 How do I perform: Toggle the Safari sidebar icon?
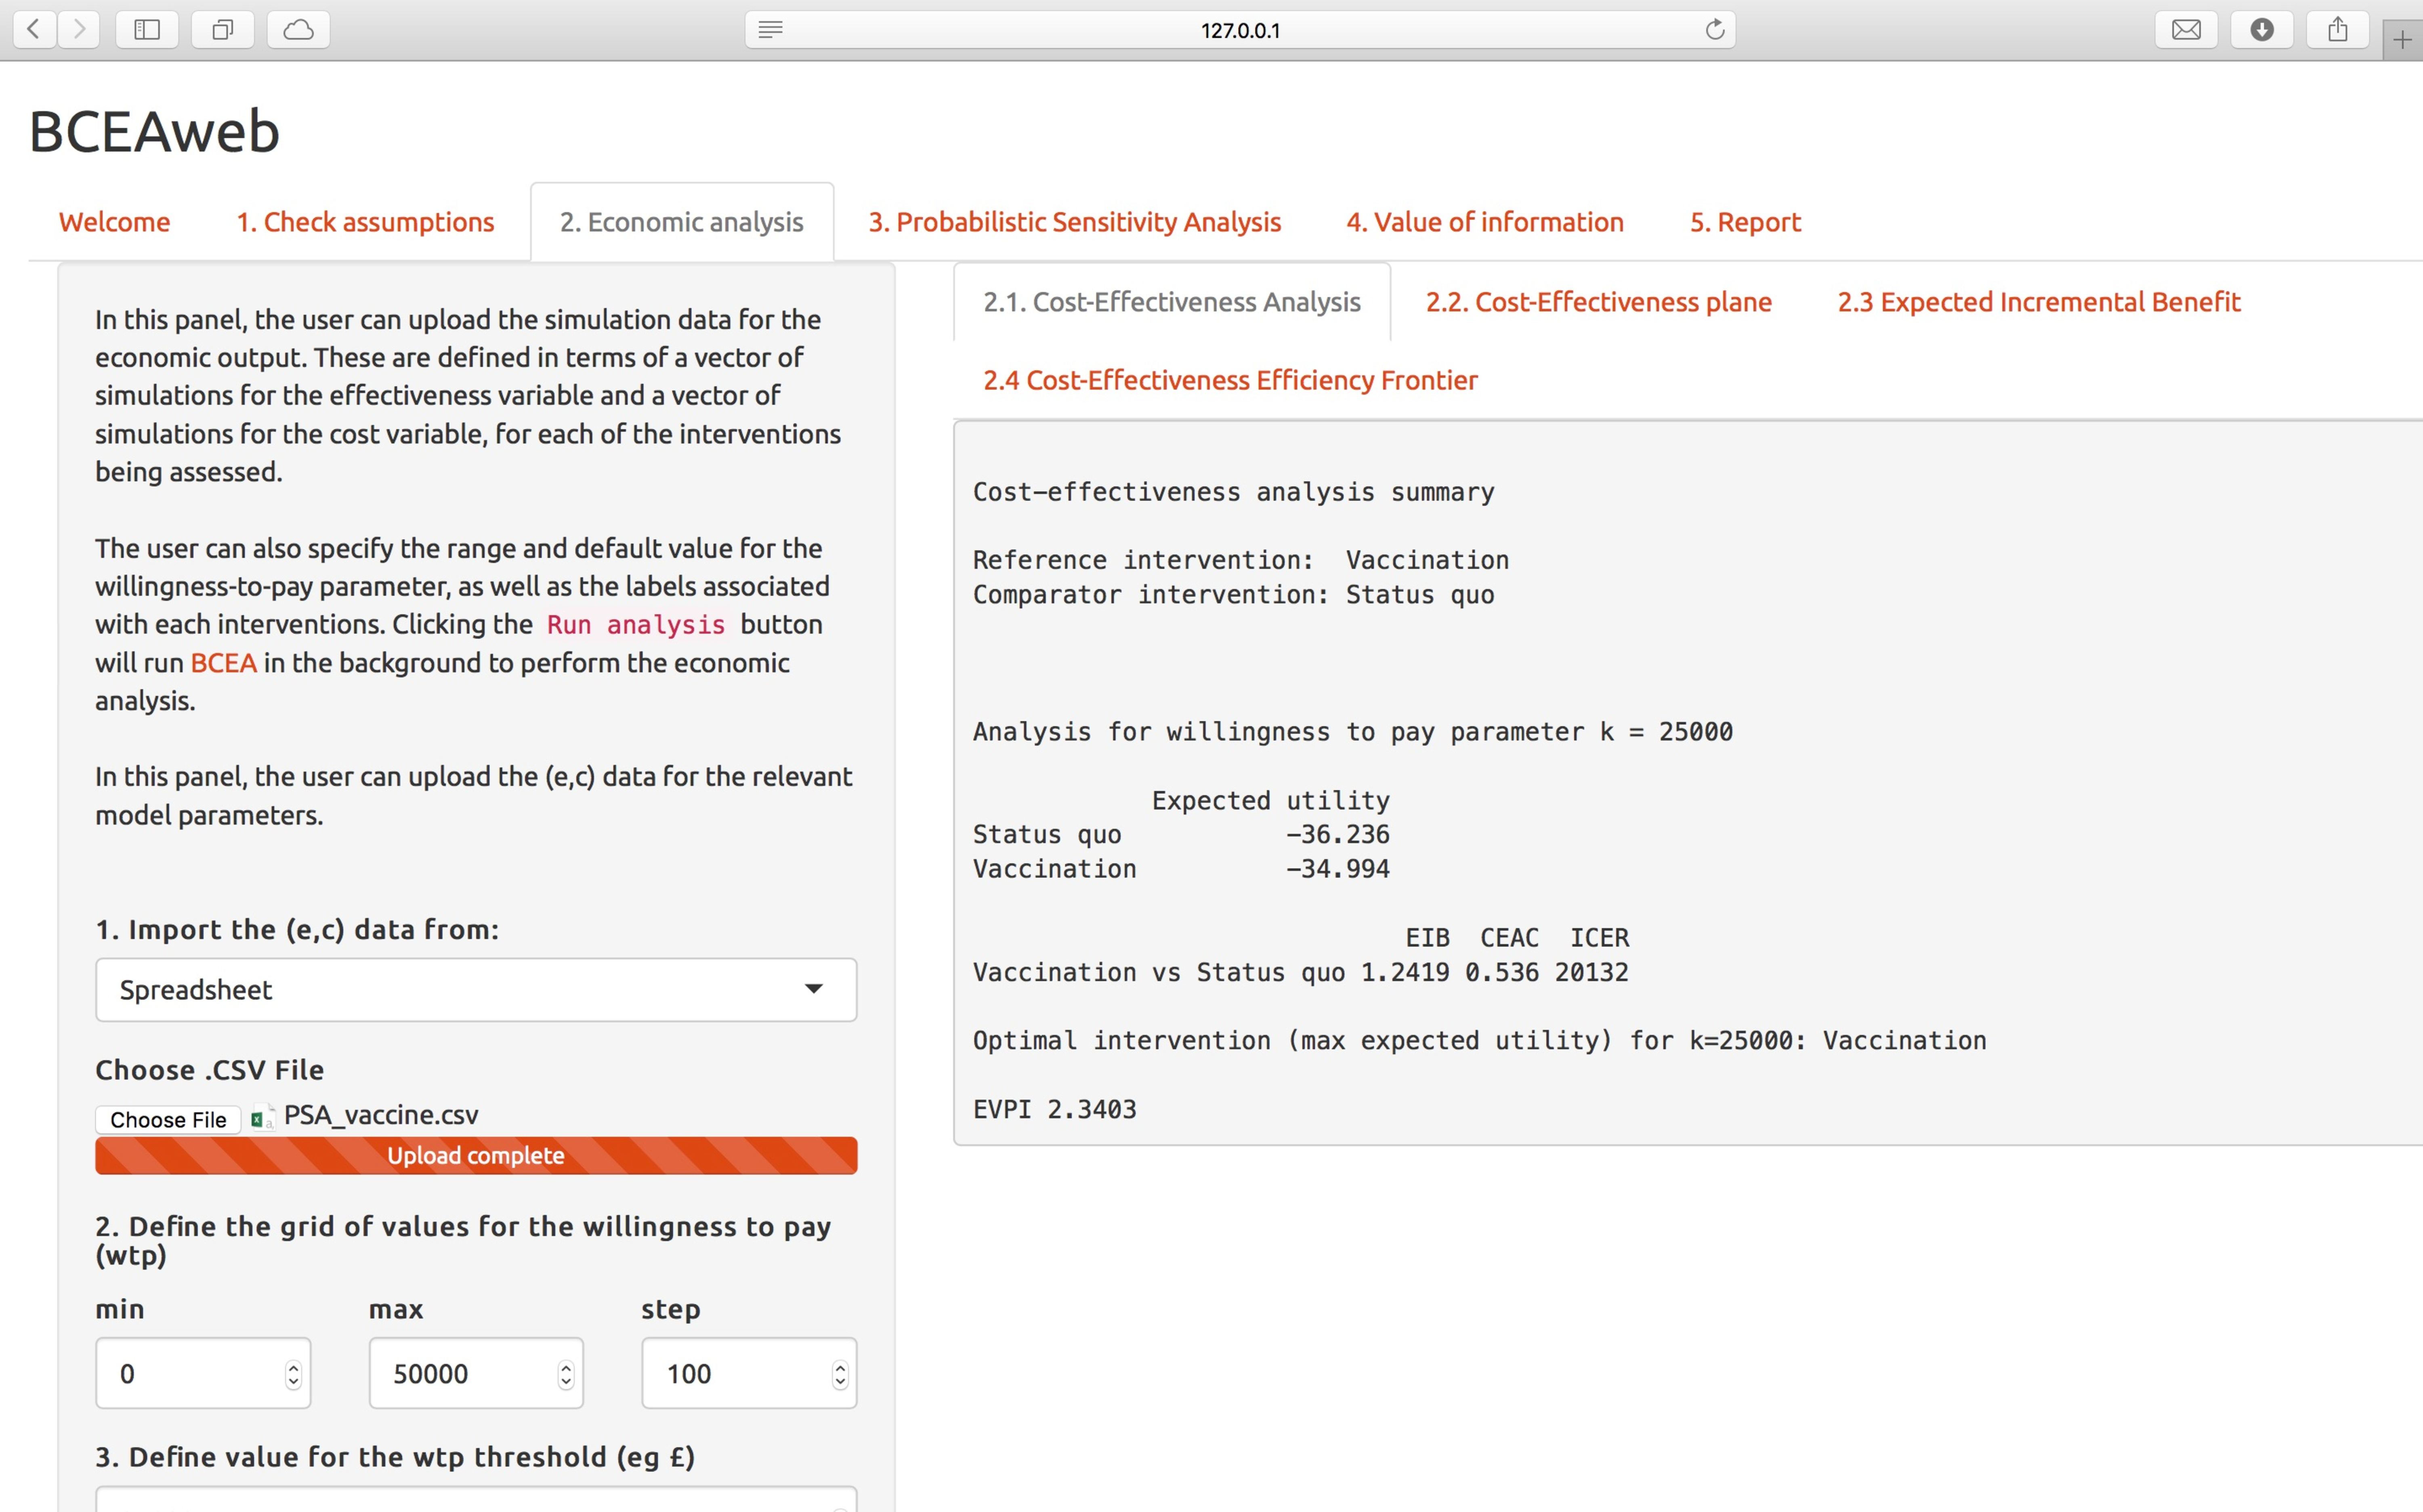[x=147, y=29]
